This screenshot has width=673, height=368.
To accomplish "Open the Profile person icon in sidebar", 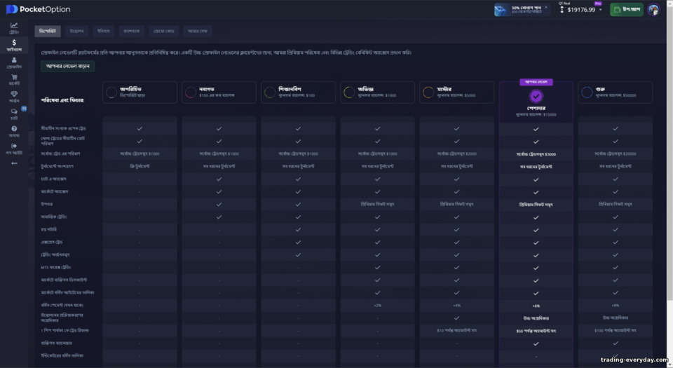I will (x=14, y=60).
